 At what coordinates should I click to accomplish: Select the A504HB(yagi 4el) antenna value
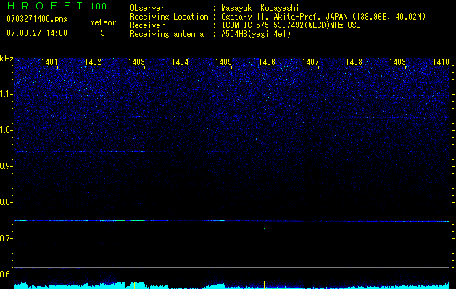[x=256, y=34]
